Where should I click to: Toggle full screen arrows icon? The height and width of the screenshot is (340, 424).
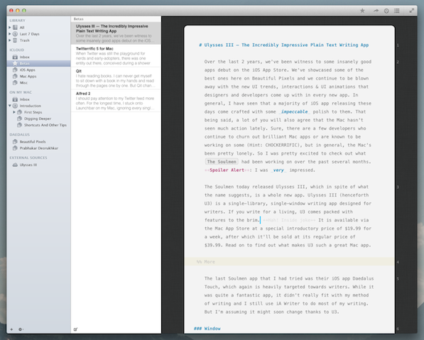pos(411,11)
